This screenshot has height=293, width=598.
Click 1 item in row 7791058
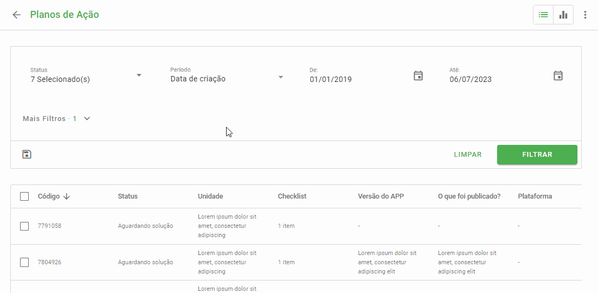point(286,226)
